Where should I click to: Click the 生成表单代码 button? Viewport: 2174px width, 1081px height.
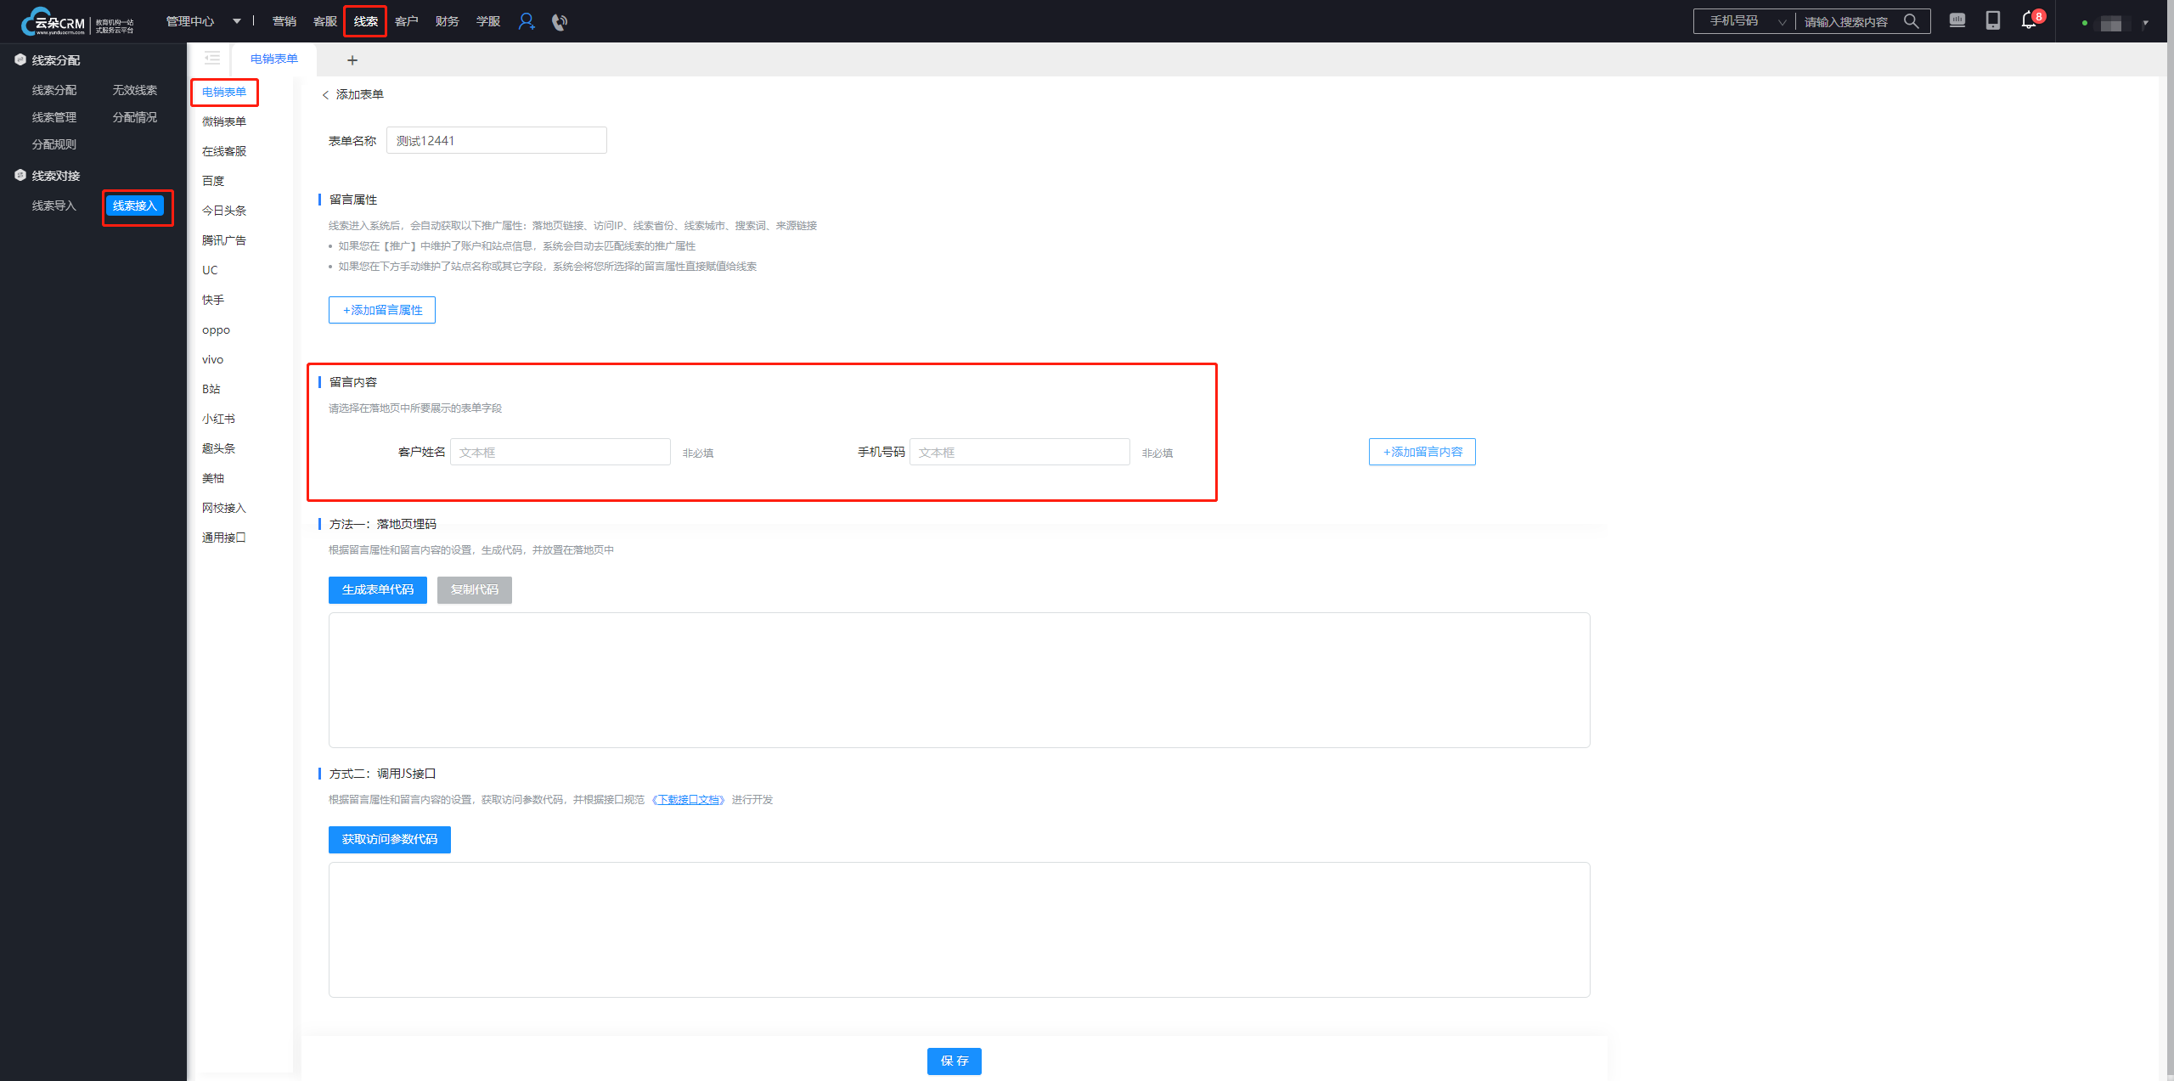click(377, 589)
